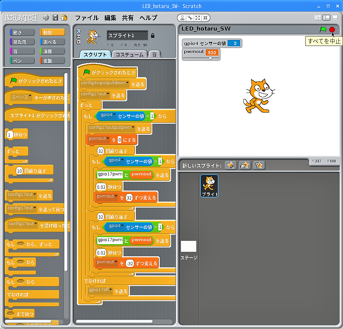Click the cat sprite on the stage

[259, 96]
